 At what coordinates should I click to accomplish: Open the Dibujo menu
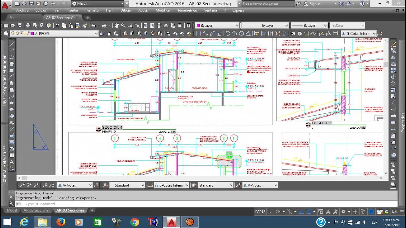point(126,10)
